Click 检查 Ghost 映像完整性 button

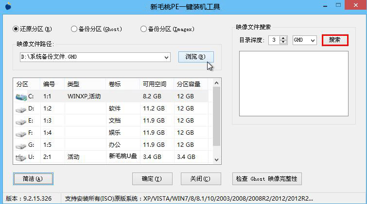(267, 179)
